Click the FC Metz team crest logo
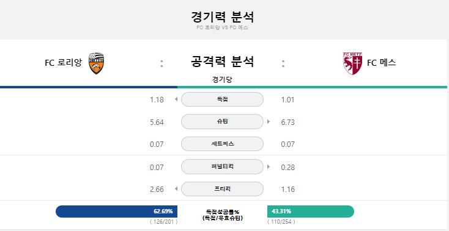This screenshot has height=231, width=449. pos(352,63)
